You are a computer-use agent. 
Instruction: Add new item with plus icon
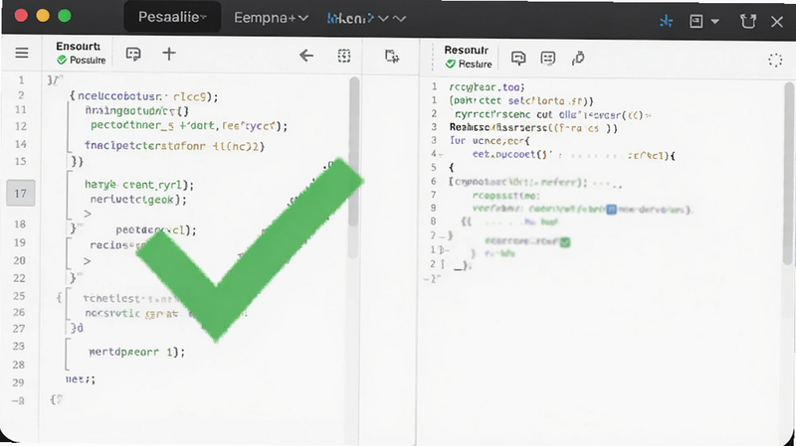pos(169,54)
